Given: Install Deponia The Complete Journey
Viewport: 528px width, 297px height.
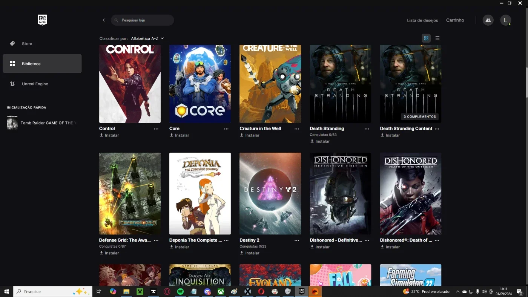Looking at the screenshot, I should tap(180, 247).
